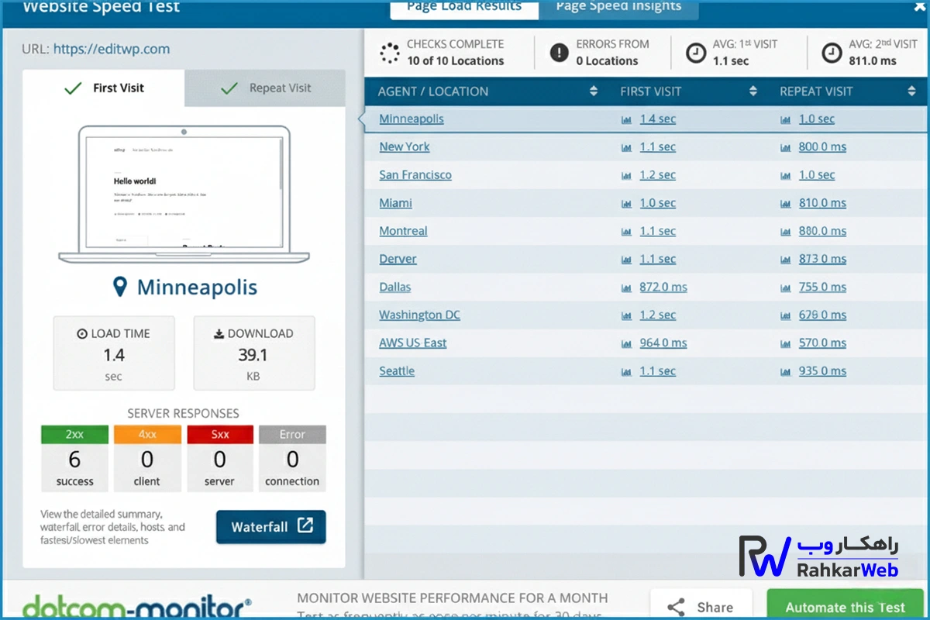
Task: Click chart icon beside Minneapolis first visit 1.4 sec
Action: pos(626,120)
